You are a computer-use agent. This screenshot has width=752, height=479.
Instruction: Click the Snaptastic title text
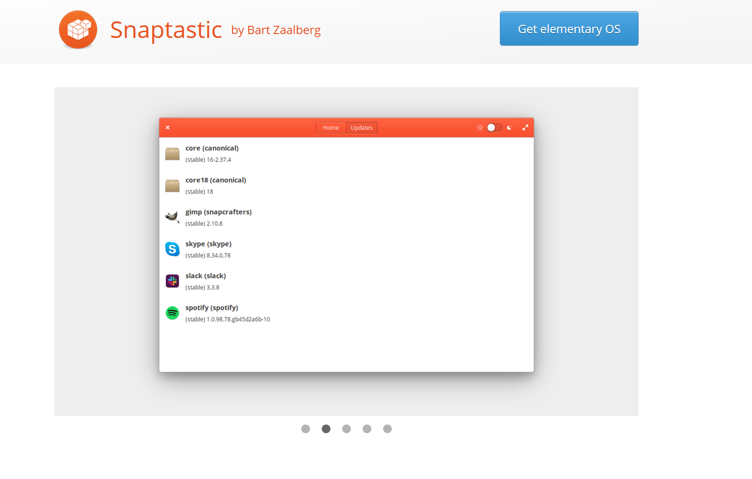[x=166, y=30]
